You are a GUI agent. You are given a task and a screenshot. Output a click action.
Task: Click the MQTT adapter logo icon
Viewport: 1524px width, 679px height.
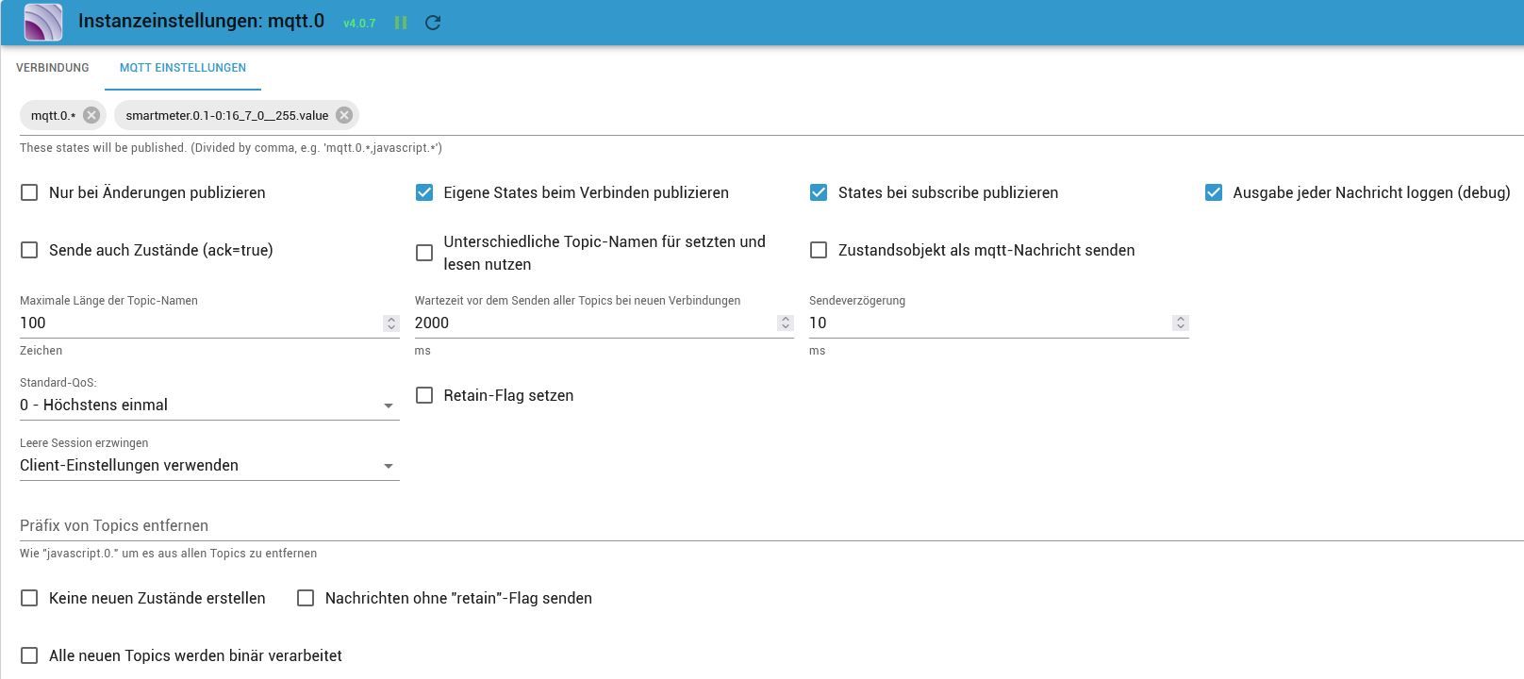43,22
